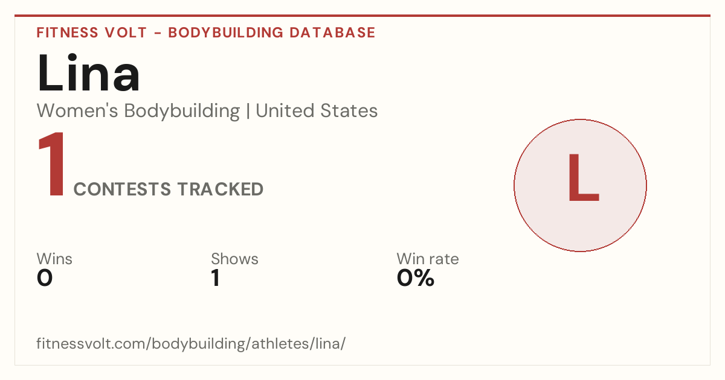
Task: Click the Fitness Volt Bodybuilding Database header
Action: click(x=206, y=33)
